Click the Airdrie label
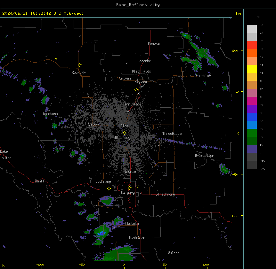 point(129,172)
